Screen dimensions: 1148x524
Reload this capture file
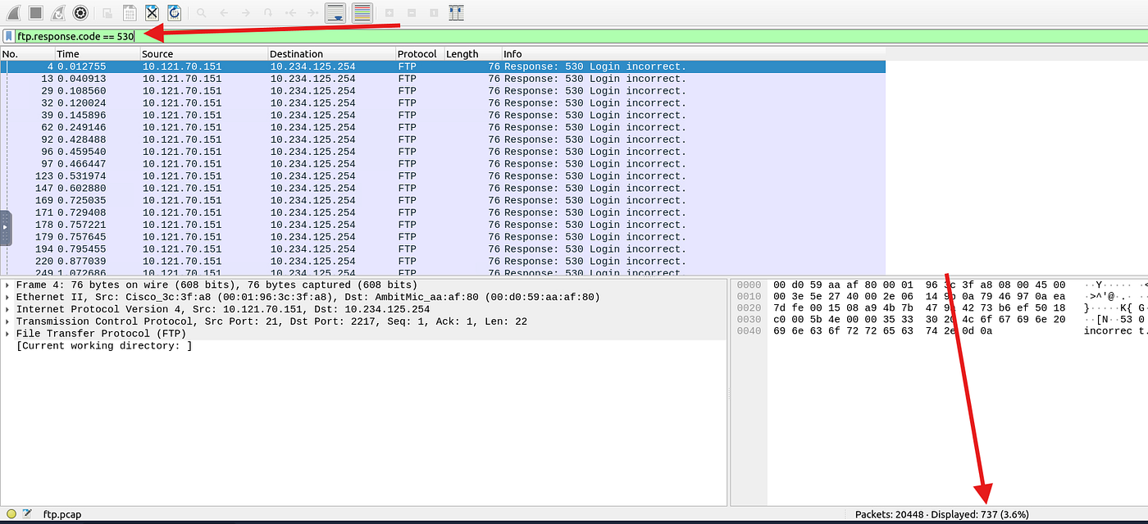pos(174,12)
